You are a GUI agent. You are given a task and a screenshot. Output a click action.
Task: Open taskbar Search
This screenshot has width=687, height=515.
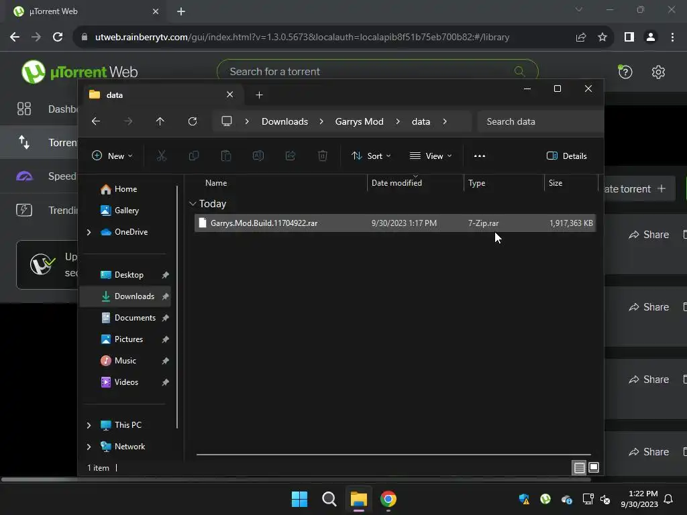[329, 499]
